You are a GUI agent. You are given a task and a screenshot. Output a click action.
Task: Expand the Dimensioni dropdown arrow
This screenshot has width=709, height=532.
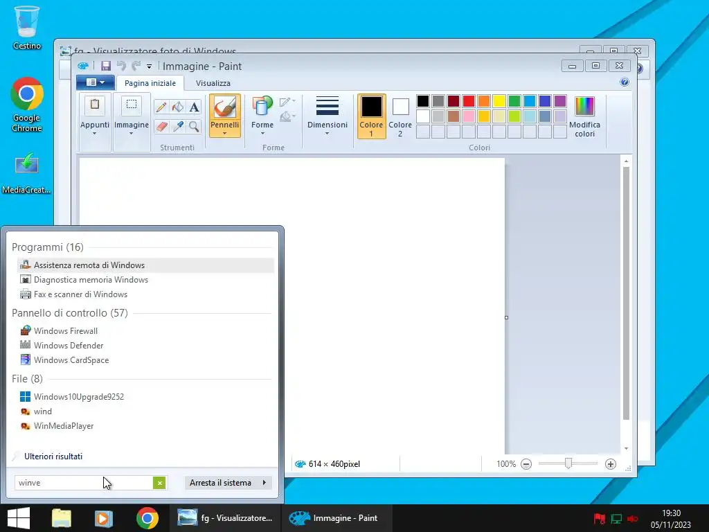327,134
